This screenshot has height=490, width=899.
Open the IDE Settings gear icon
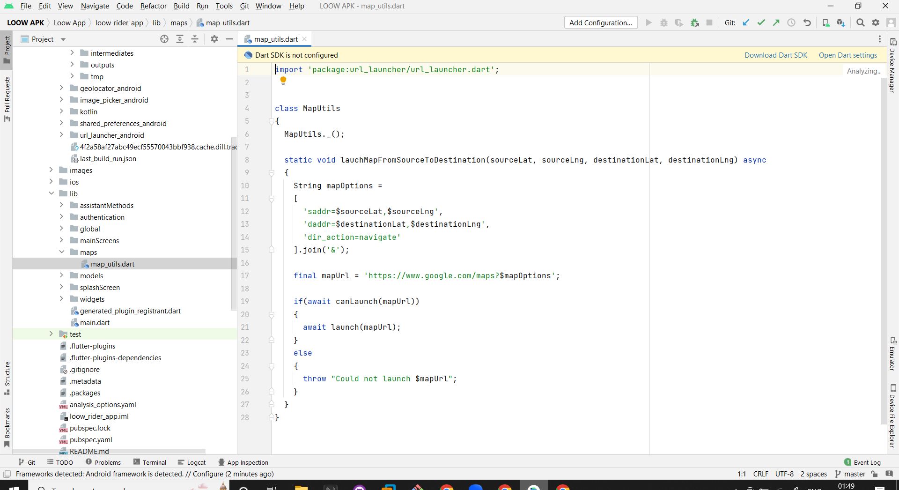coord(876,22)
